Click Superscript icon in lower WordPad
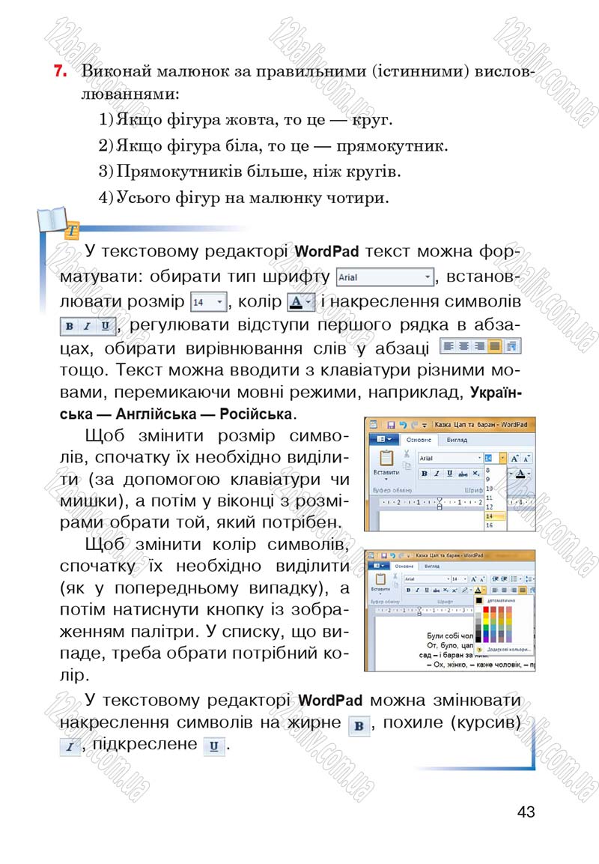 454,590
